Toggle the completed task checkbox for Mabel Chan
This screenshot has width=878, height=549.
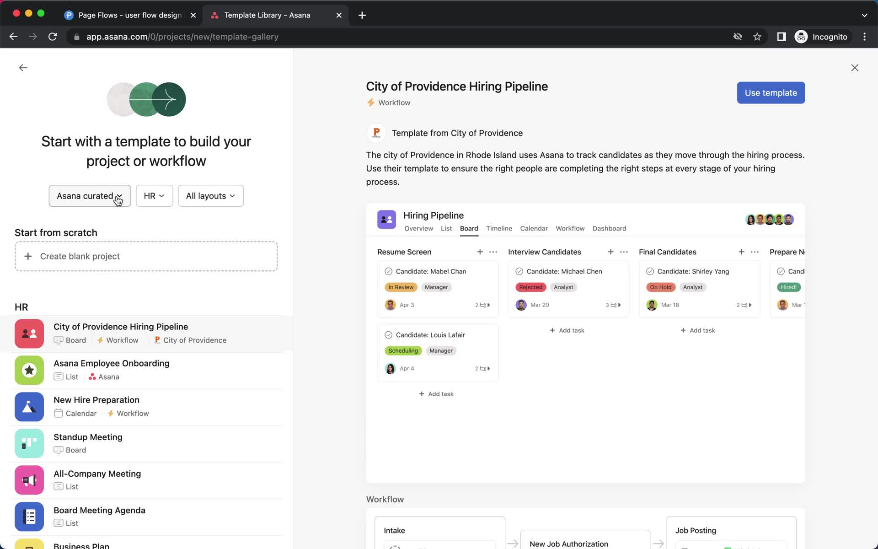point(388,271)
